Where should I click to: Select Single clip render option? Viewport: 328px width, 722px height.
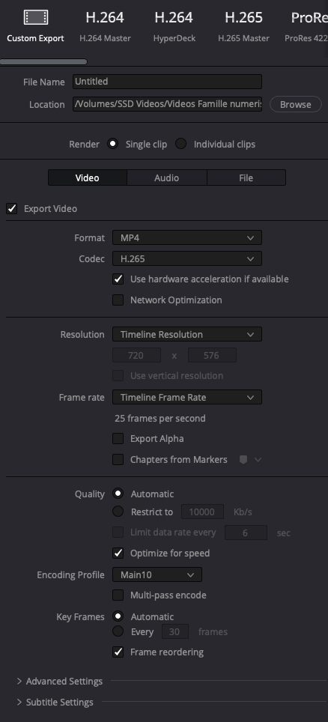point(112,144)
